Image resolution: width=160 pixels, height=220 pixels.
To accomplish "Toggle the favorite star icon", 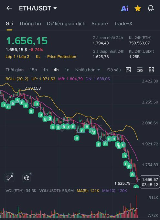I will 138,8.
